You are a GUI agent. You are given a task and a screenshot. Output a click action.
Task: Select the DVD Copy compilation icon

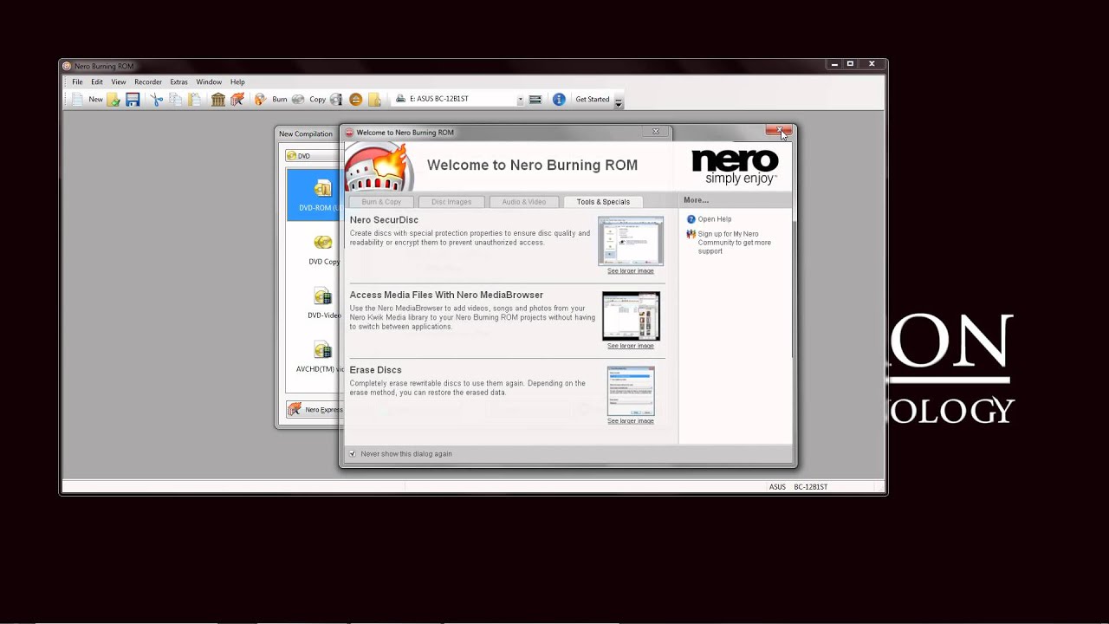(323, 243)
